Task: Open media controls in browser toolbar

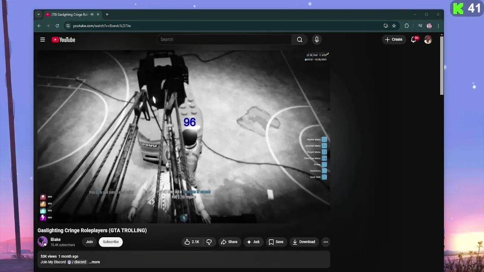Action: pyautogui.click(x=420, y=26)
